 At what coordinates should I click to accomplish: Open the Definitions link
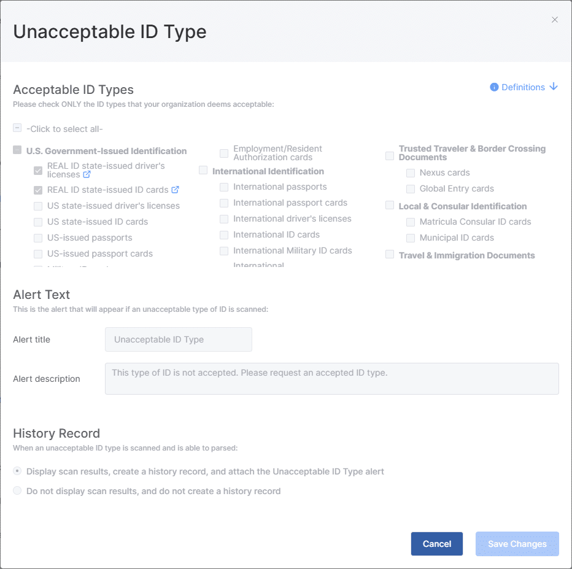[x=523, y=87]
